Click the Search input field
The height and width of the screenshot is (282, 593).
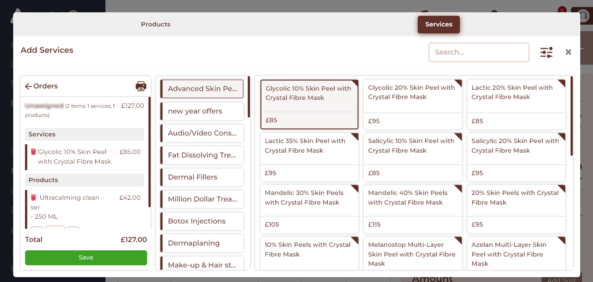pos(478,52)
